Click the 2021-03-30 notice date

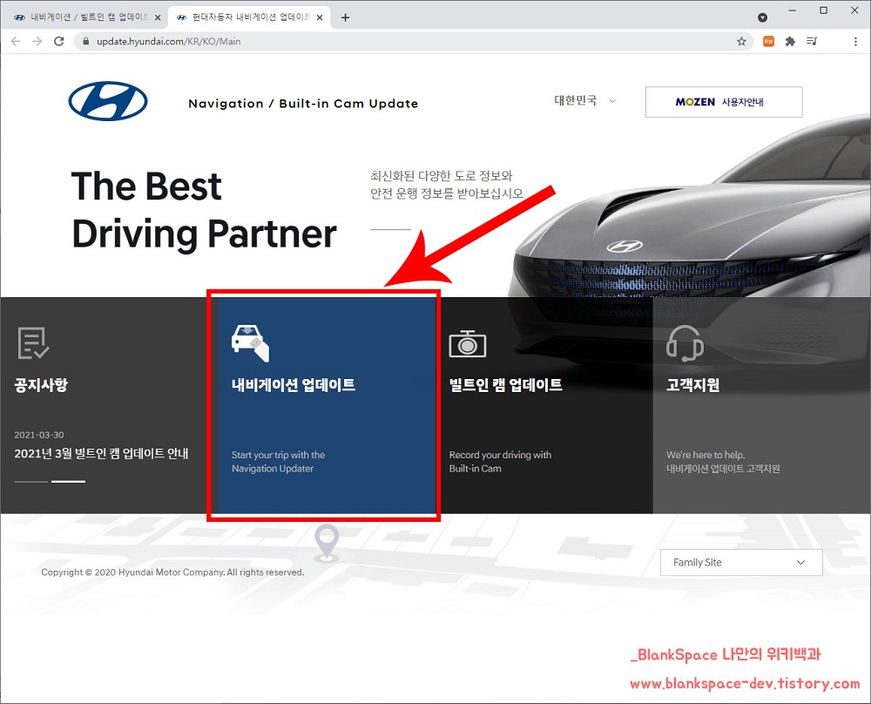[39, 435]
